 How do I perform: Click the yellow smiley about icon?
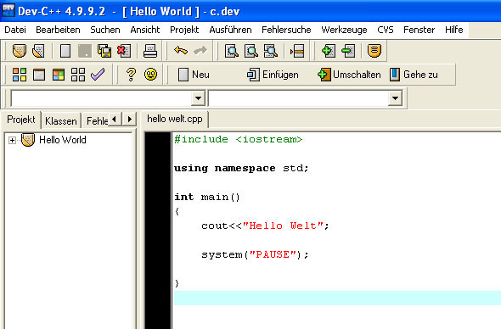click(150, 75)
